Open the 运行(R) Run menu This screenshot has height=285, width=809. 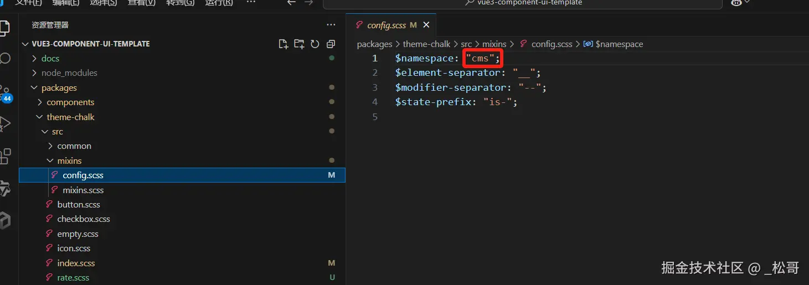[x=219, y=2]
